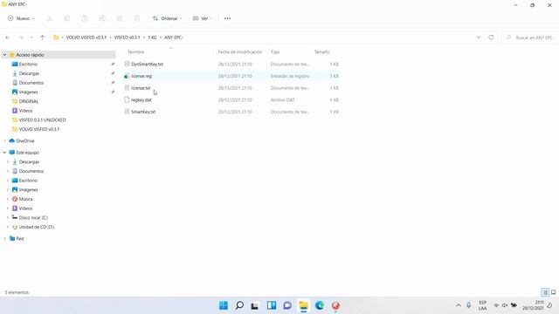Open the Windows Start menu
The width and height of the screenshot is (559, 314).
(224, 305)
